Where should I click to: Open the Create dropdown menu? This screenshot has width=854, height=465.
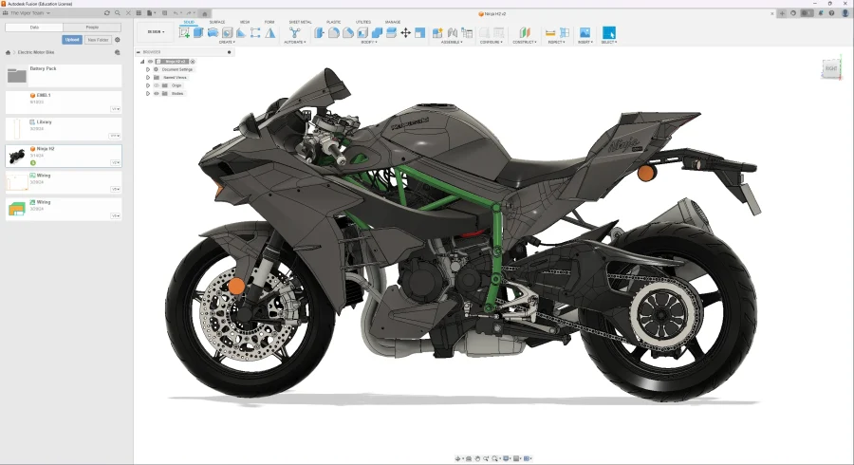point(227,42)
